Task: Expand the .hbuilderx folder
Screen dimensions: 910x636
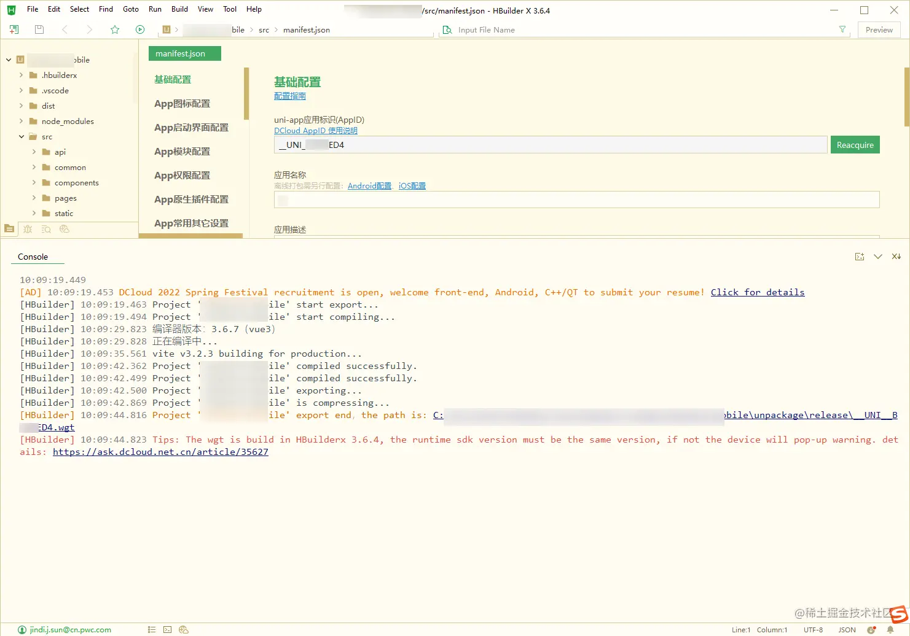Action: coord(22,75)
